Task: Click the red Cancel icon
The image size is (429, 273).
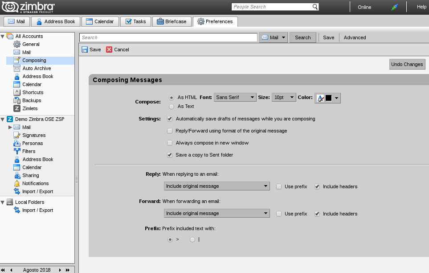Action: point(109,50)
